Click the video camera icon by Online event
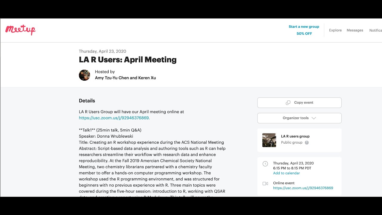This screenshot has height=215, width=382. click(x=265, y=184)
